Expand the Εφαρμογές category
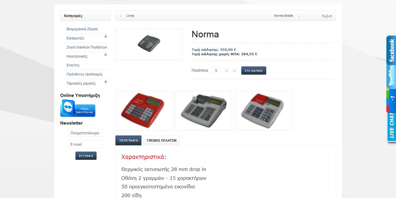 coord(106,37)
